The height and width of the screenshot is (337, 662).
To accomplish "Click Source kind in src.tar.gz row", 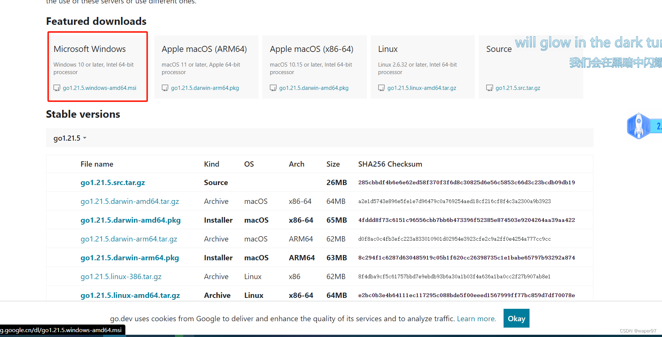I will pyautogui.click(x=216, y=182).
